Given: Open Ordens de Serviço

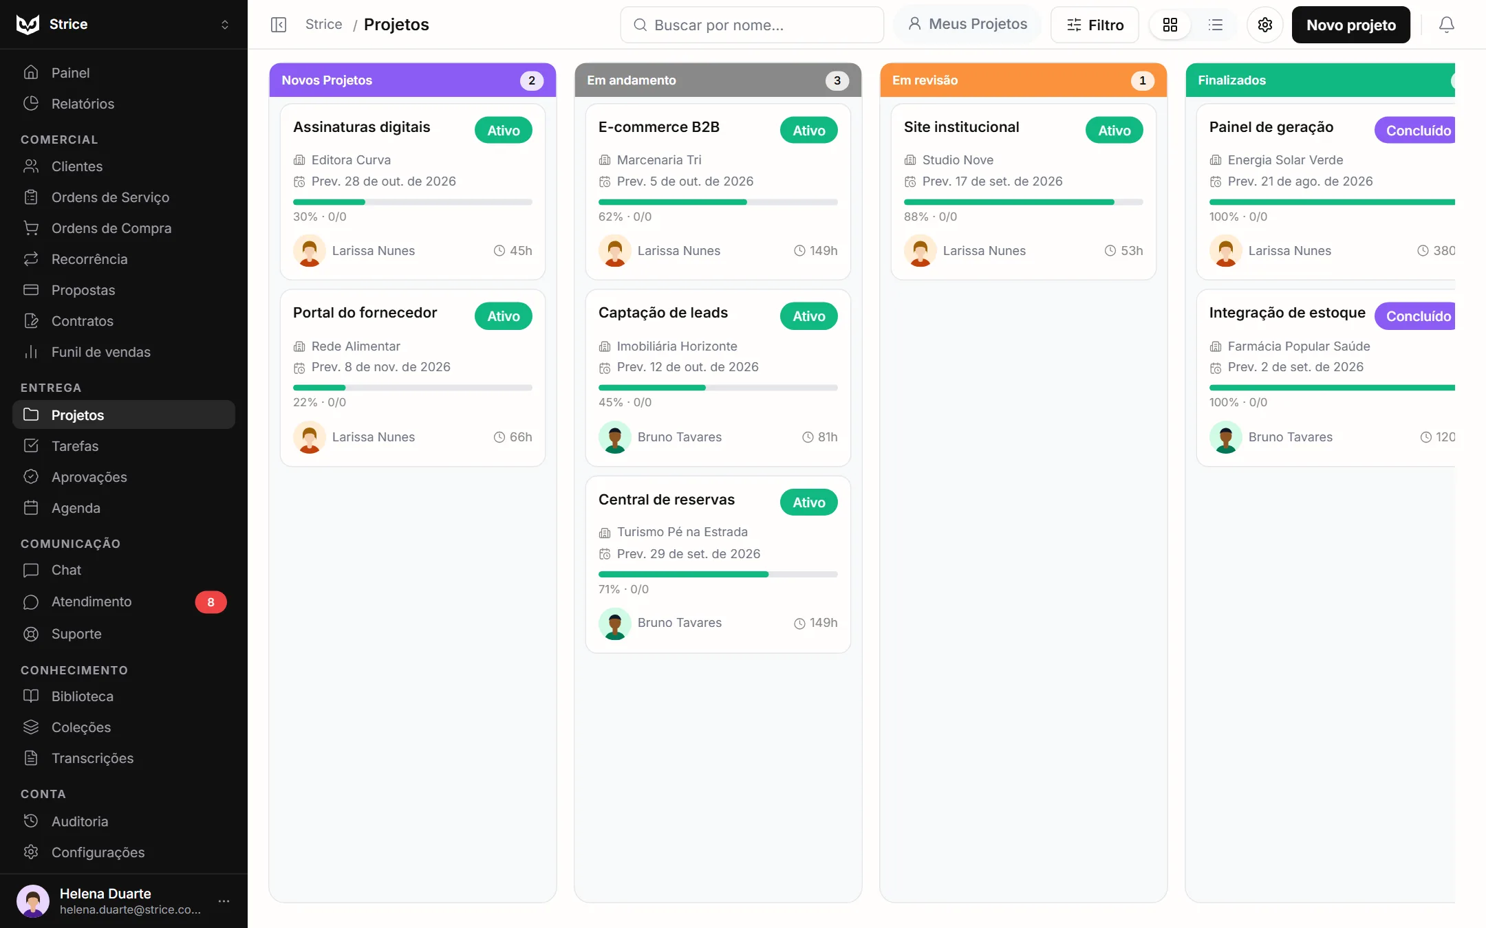Looking at the screenshot, I should click(124, 197).
